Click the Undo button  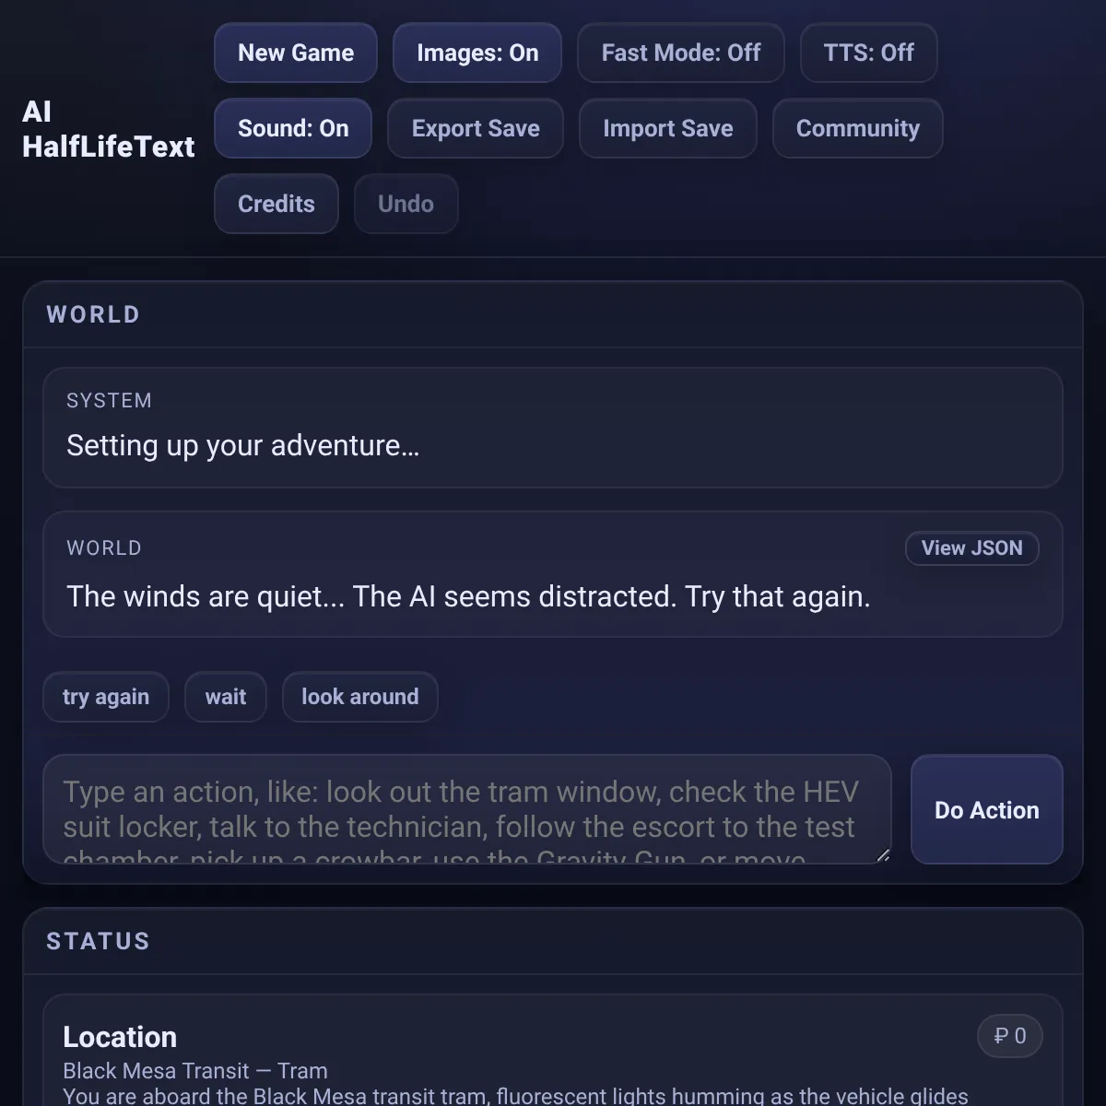click(406, 204)
